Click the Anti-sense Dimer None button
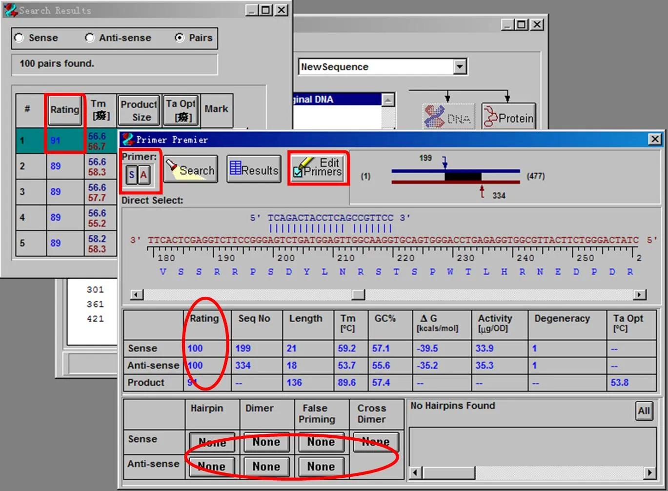Viewport: 668px width, 491px height. pos(266,467)
